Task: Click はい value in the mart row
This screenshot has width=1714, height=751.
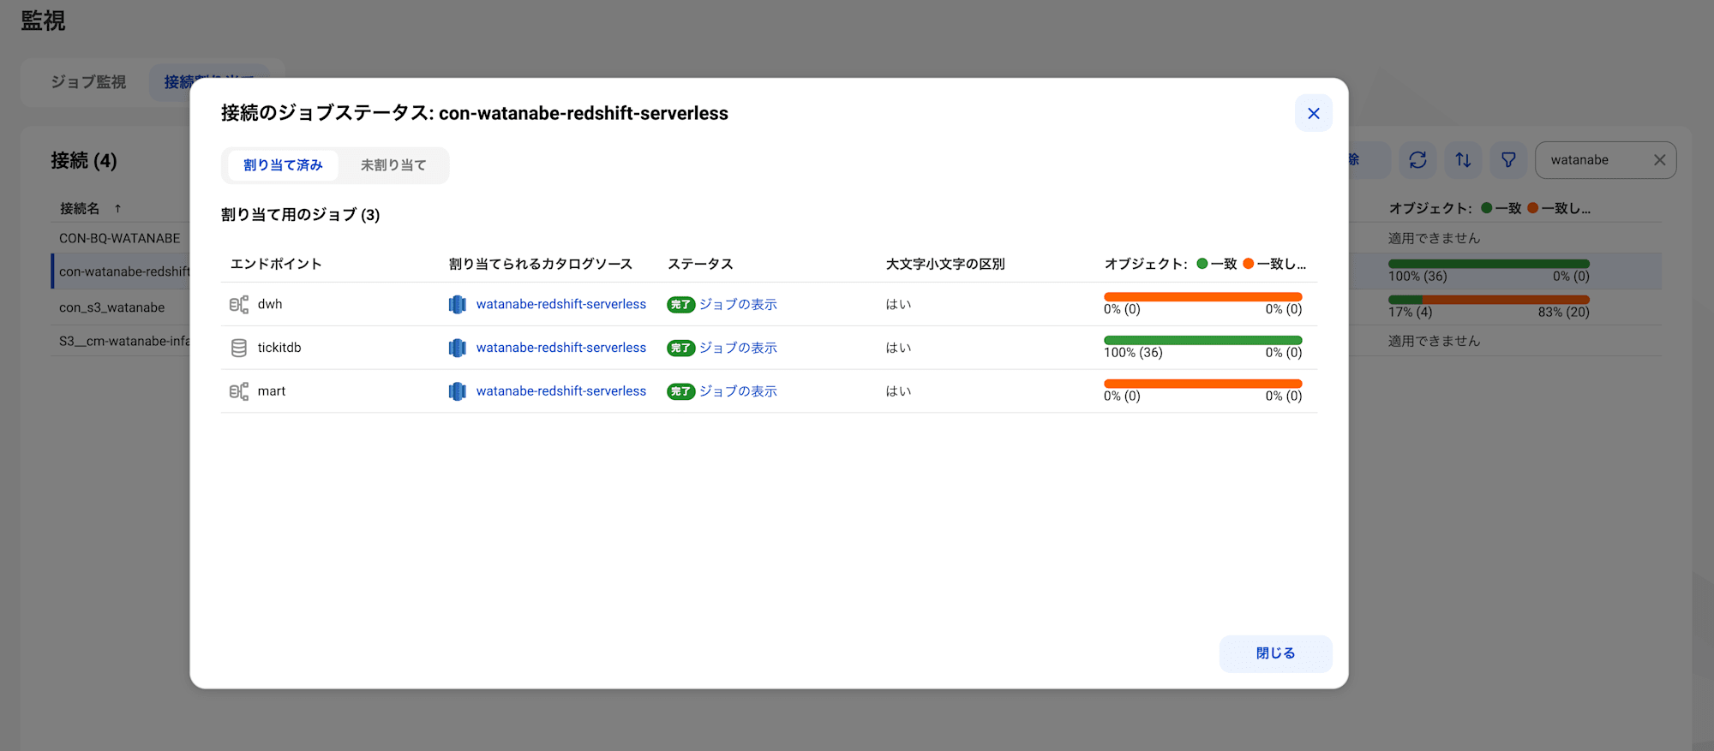Action: pyautogui.click(x=898, y=391)
